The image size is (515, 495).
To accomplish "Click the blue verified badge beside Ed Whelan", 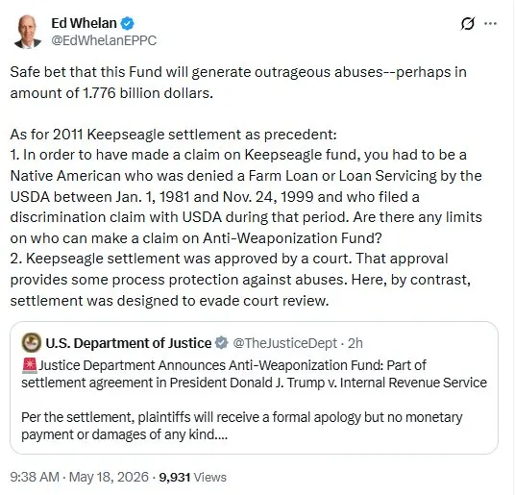I will pyautogui.click(x=127, y=23).
